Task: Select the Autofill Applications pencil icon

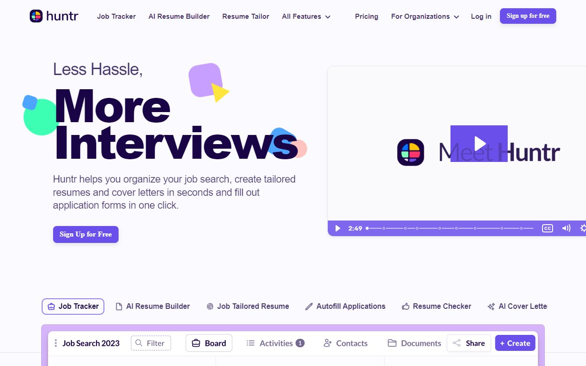Action: (x=309, y=306)
